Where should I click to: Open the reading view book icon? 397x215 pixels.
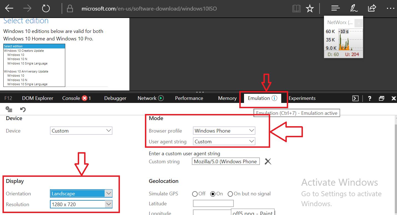point(297,9)
